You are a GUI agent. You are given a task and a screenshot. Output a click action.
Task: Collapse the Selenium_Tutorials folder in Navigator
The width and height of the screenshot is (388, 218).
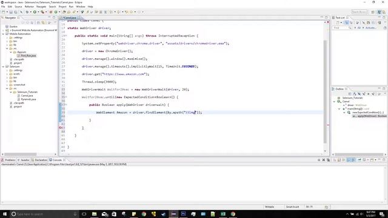point(11,92)
